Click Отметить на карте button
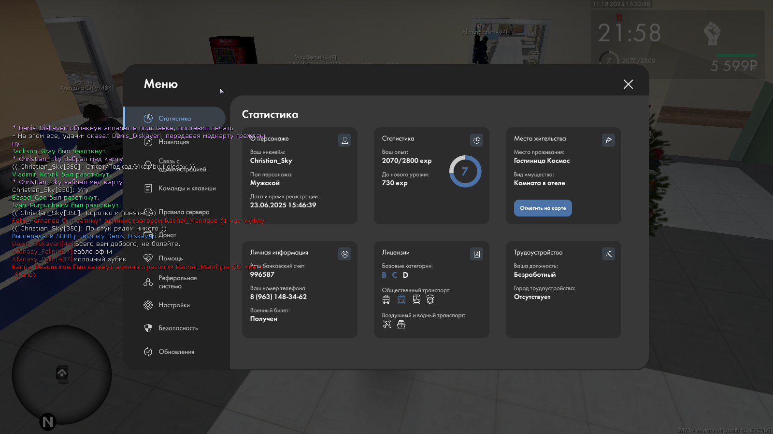Screen dimensions: 773x434 [x=543, y=208]
